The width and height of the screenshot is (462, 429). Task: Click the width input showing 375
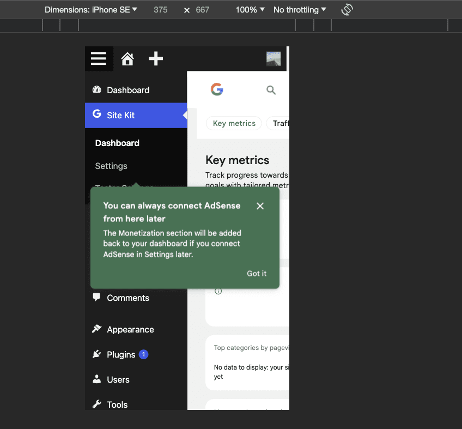tap(160, 9)
